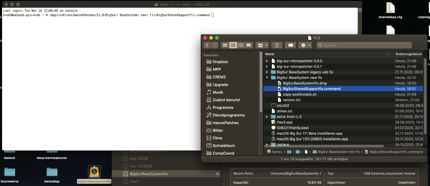This screenshot has width=430, height=186.
Task: Click the Edit Tags button in Finder
Action: [290, 45]
